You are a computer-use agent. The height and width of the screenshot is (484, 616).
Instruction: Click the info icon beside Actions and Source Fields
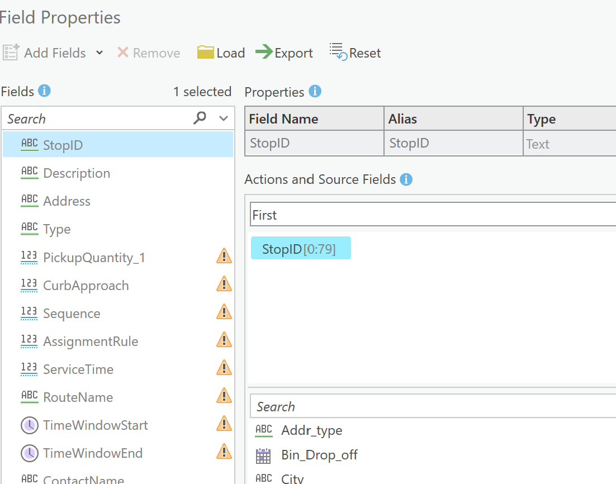coord(406,179)
